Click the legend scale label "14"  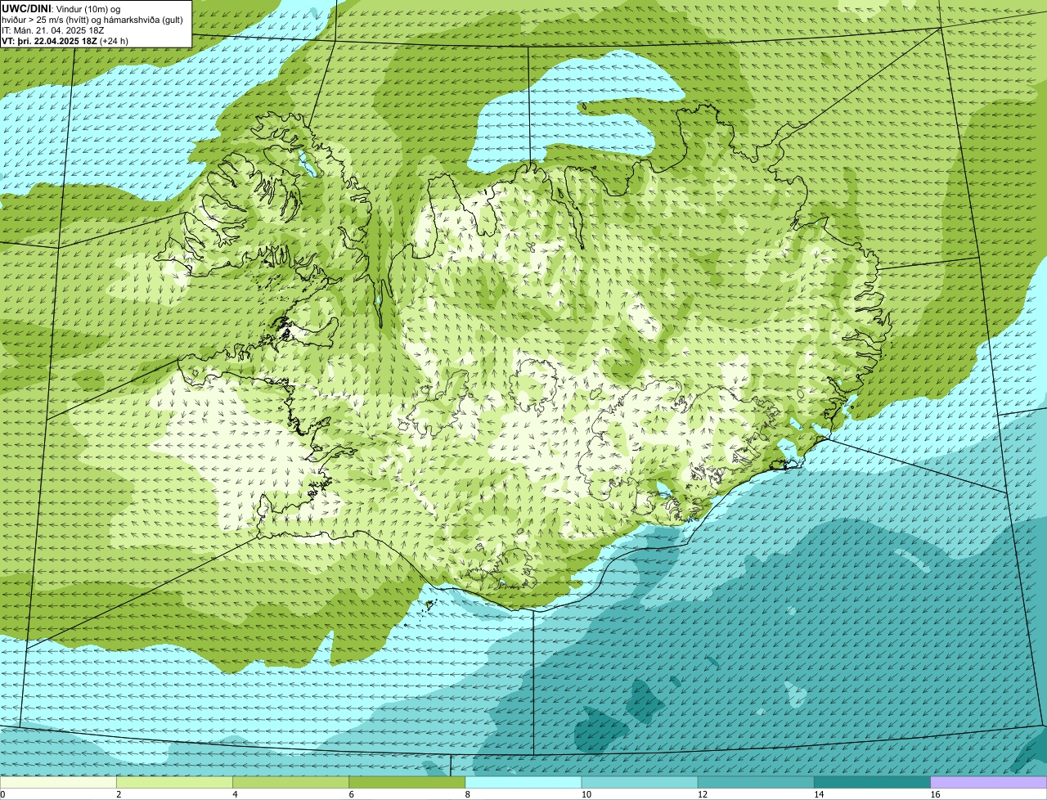coord(819,794)
